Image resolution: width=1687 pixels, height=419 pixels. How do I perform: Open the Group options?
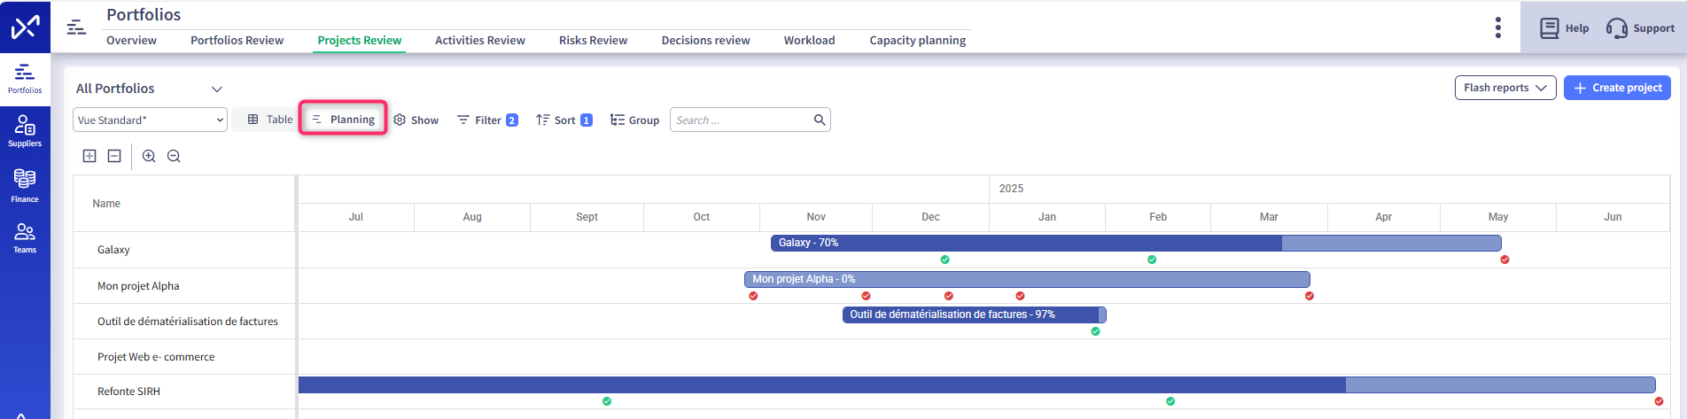(x=634, y=120)
